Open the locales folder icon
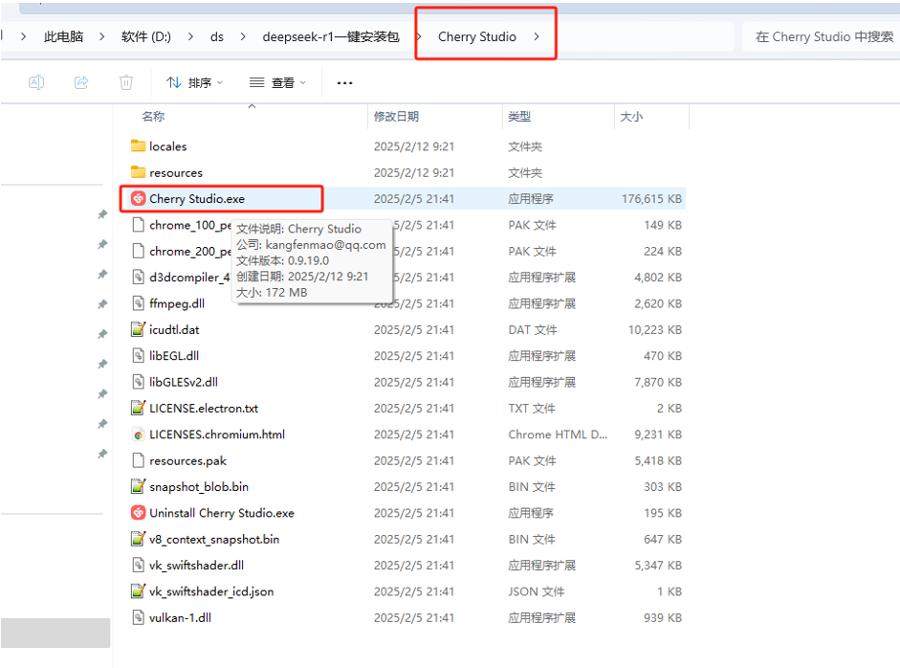This screenshot has width=900, height=668. (x=138, y=145)
